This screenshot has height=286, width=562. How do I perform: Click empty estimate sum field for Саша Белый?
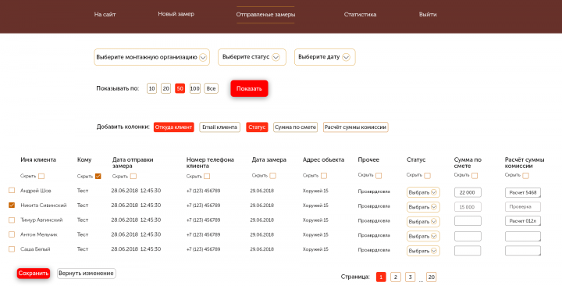point(468,251)
